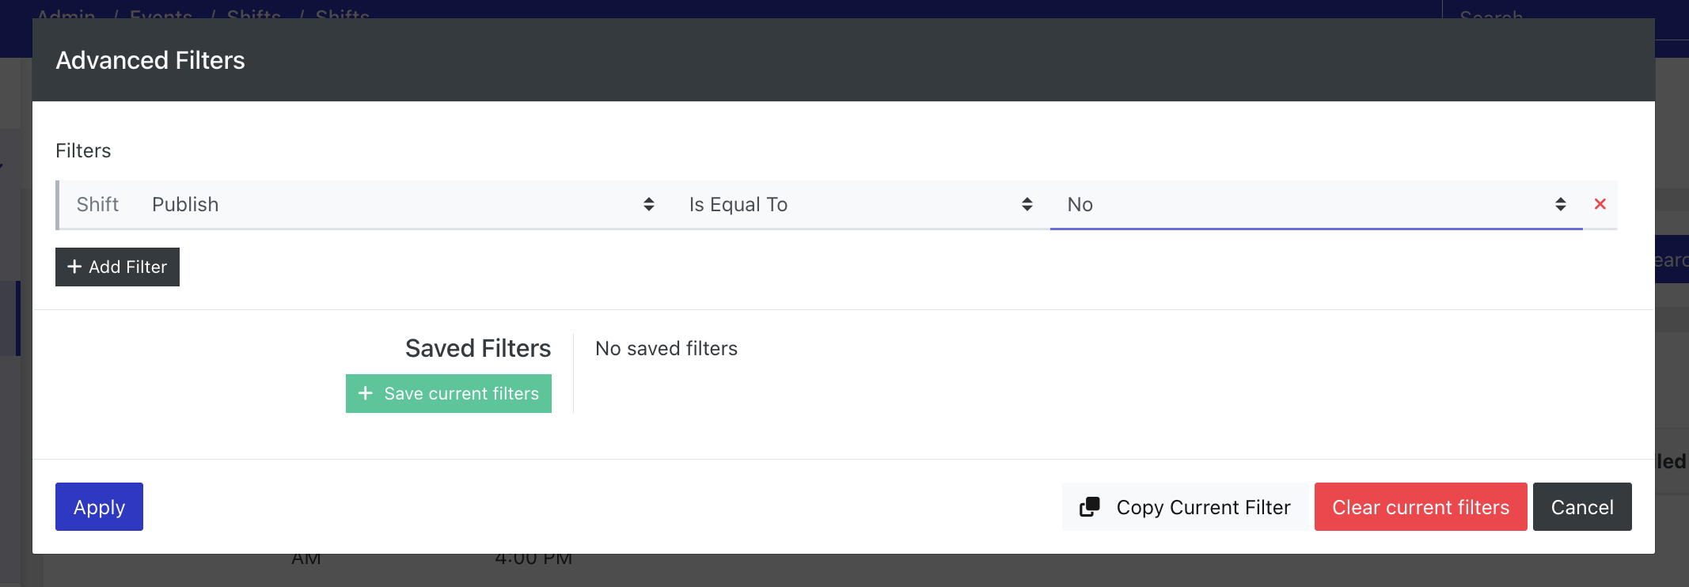
Task: Open the Admin breadcrumb link
Action: 66,13
